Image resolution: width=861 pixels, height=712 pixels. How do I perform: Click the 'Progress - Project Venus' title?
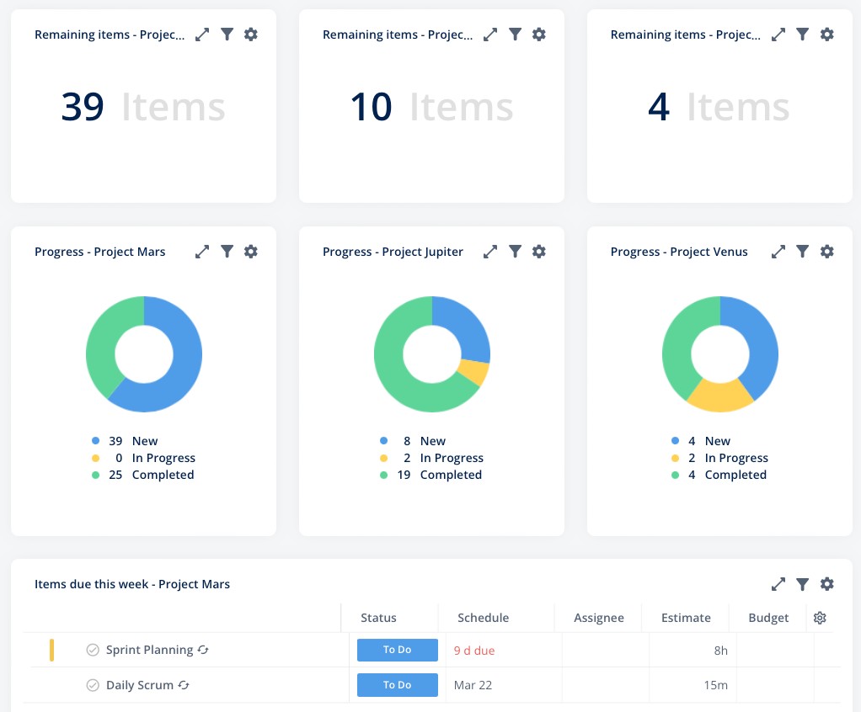click(679, 252)
